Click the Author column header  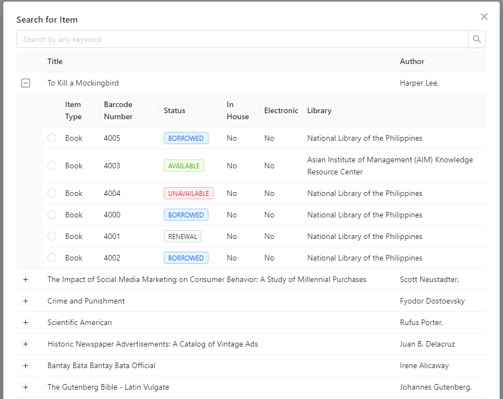coord(412,61)
